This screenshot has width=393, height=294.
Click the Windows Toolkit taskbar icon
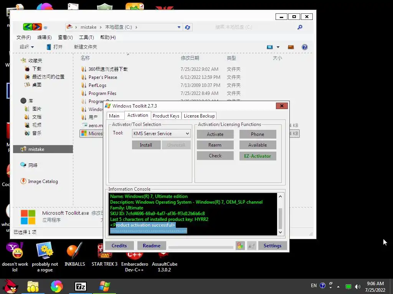[x=104, y=286]
